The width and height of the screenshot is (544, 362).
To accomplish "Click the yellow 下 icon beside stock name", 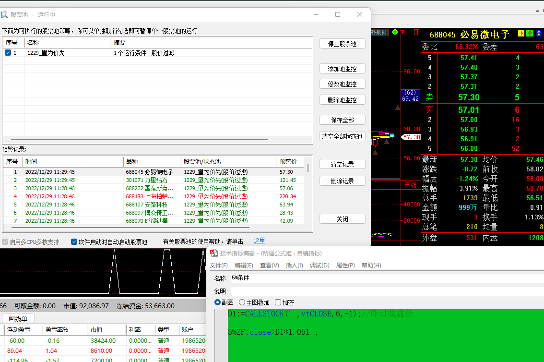I will [x=521, y=33].
